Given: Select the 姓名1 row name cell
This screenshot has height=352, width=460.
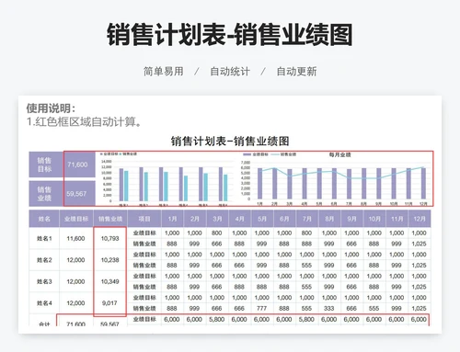Looking at the screenshot, I should pos(44,238).
